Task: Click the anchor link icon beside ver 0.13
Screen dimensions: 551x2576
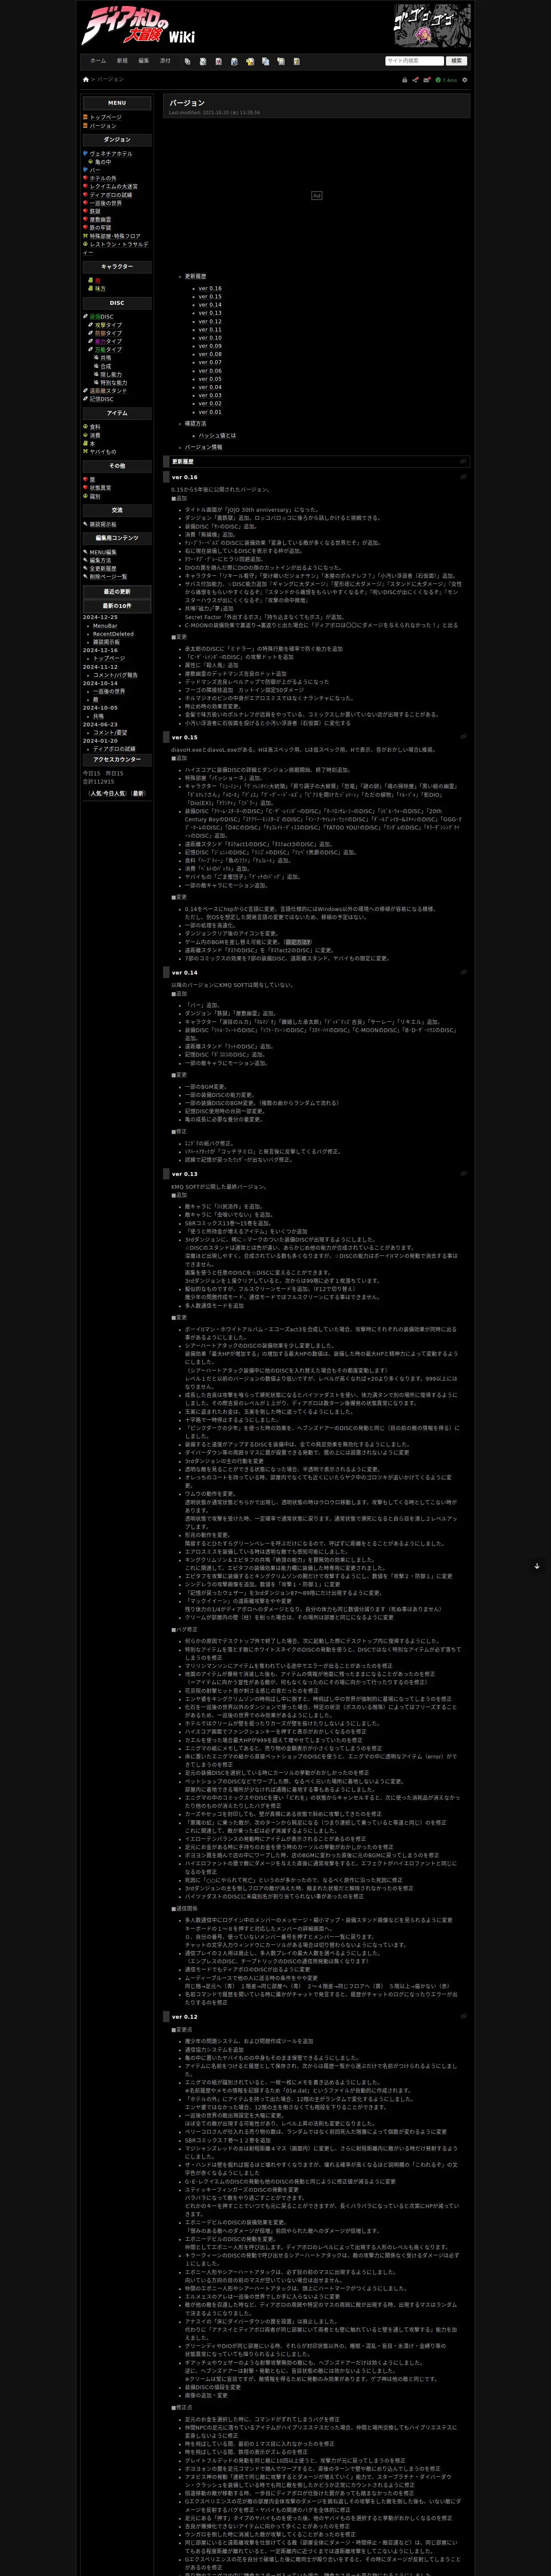Action: coord(463,1174)
